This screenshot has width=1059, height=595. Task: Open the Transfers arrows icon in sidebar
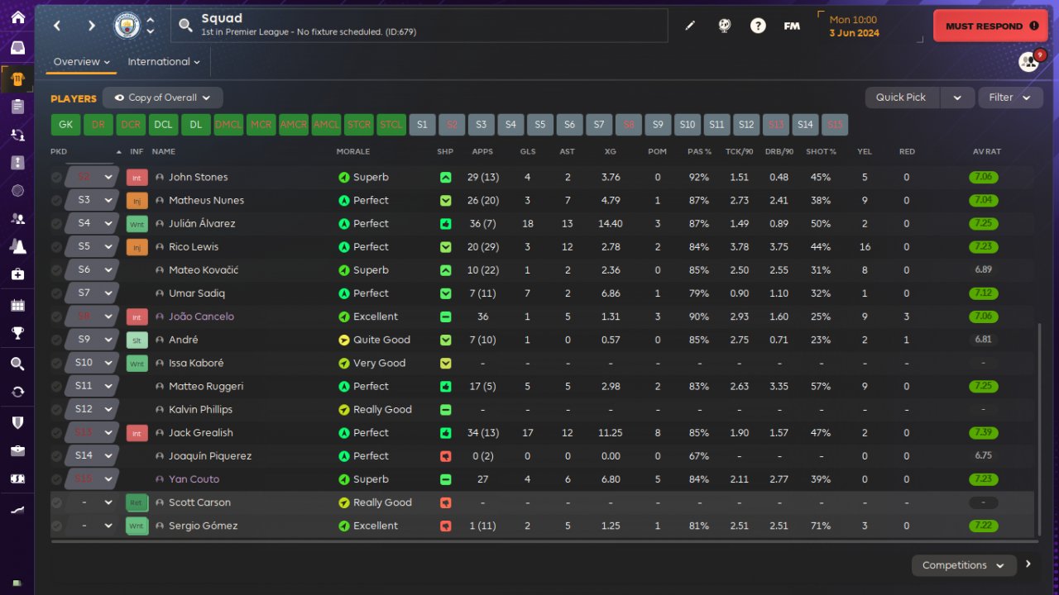tap(17, 392)
